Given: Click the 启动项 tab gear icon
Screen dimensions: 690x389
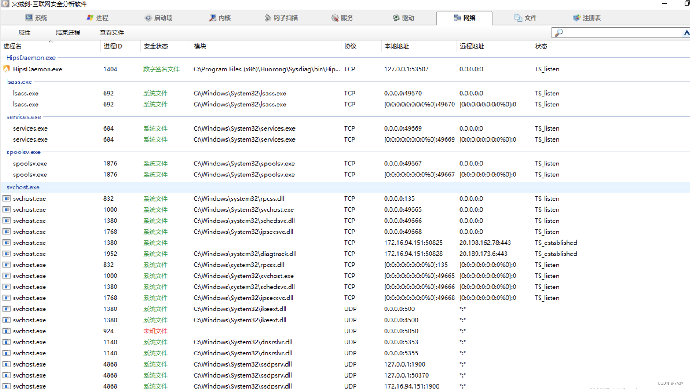Looking at the screenshot, I should 148,18.
